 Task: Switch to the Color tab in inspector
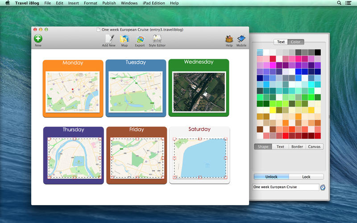point(295,42)
